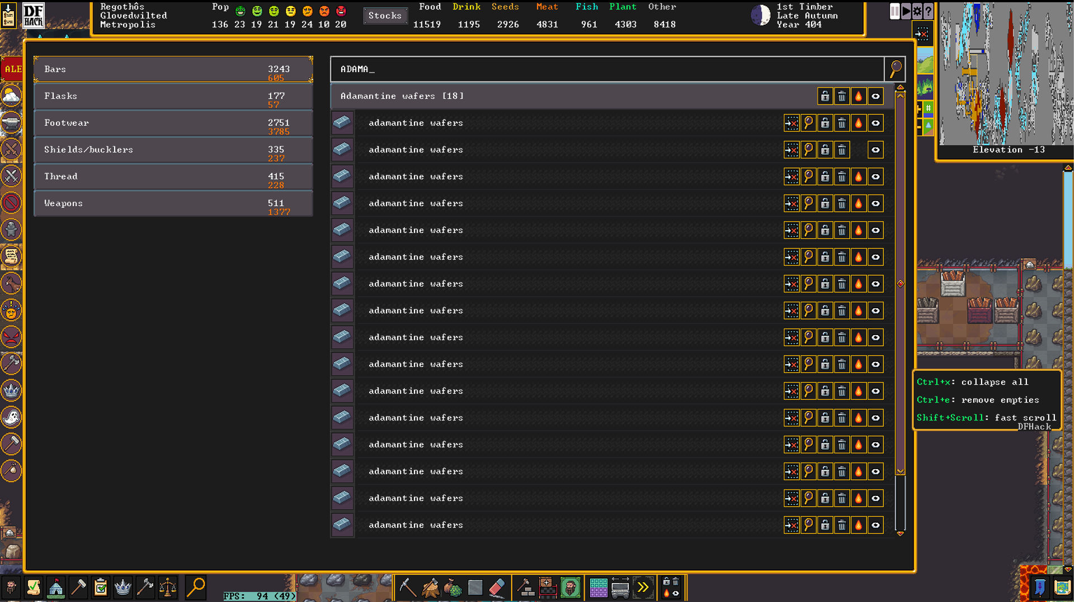1075x602 pixels.
Task: Open the work orders clipboard icon
Action: click(101, 587)
